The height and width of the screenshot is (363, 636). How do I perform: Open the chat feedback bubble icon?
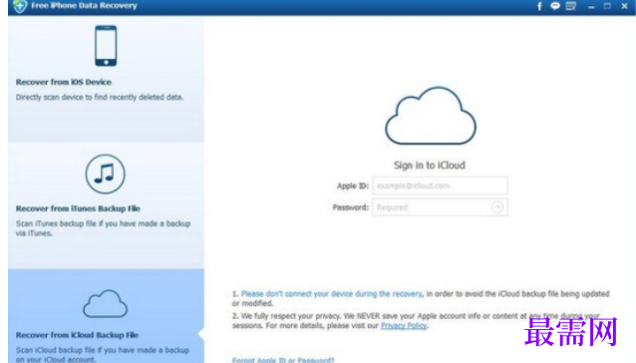click(x=555, y=6)
